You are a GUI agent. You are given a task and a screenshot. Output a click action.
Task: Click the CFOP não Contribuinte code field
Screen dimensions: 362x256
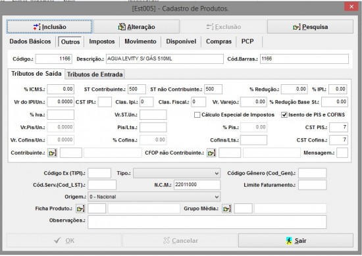pos(230,153)
